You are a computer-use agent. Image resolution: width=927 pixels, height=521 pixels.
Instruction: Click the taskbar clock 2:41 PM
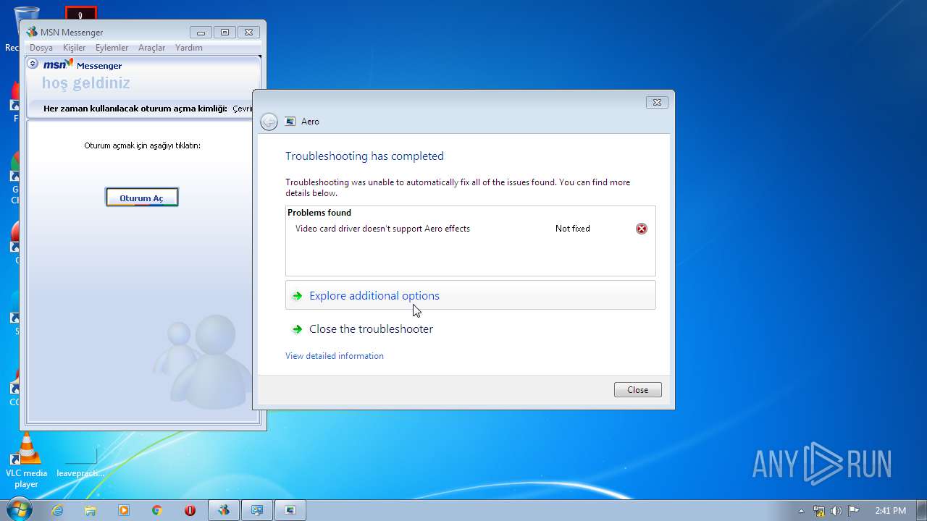[x=890, y=511]
